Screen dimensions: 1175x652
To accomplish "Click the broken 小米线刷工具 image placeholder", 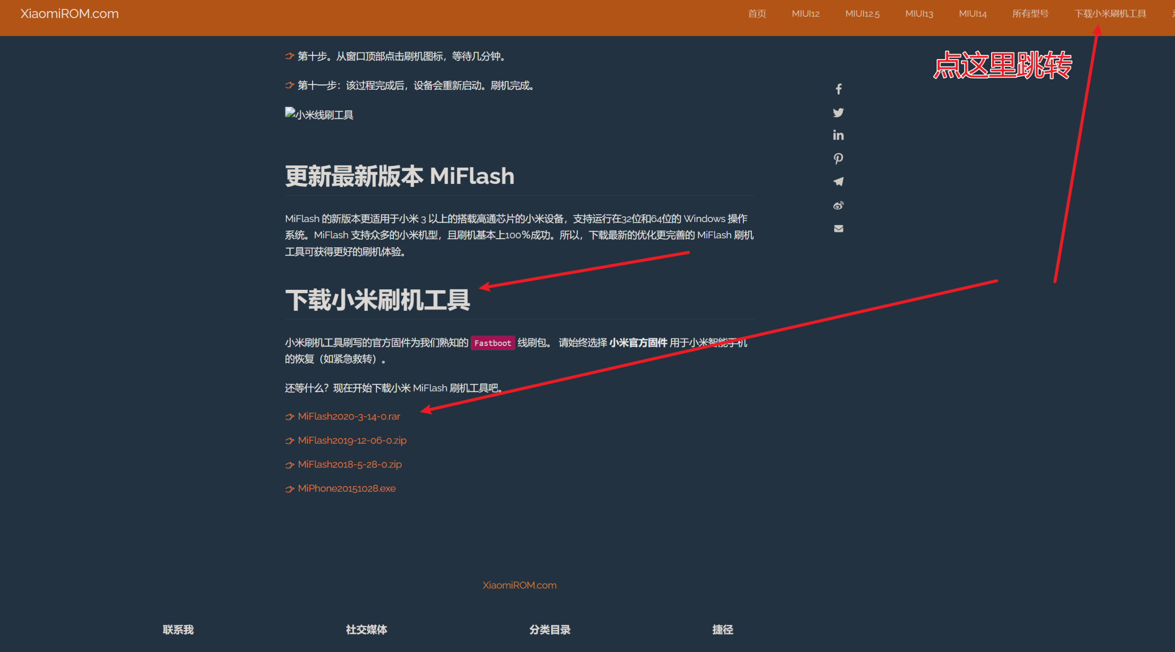I will point(319,114).
